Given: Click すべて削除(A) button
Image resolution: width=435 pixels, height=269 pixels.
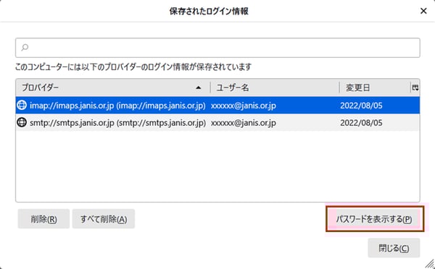Looking at the screenshot, I should (104, 219).
